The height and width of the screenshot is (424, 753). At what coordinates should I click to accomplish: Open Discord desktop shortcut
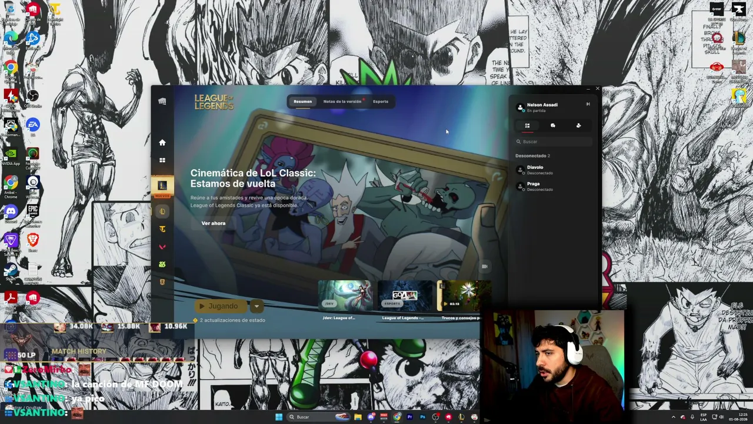pyautogui.click(x=11, y=213)
